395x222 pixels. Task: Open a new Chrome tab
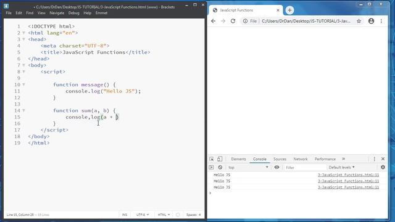[289, 10]
